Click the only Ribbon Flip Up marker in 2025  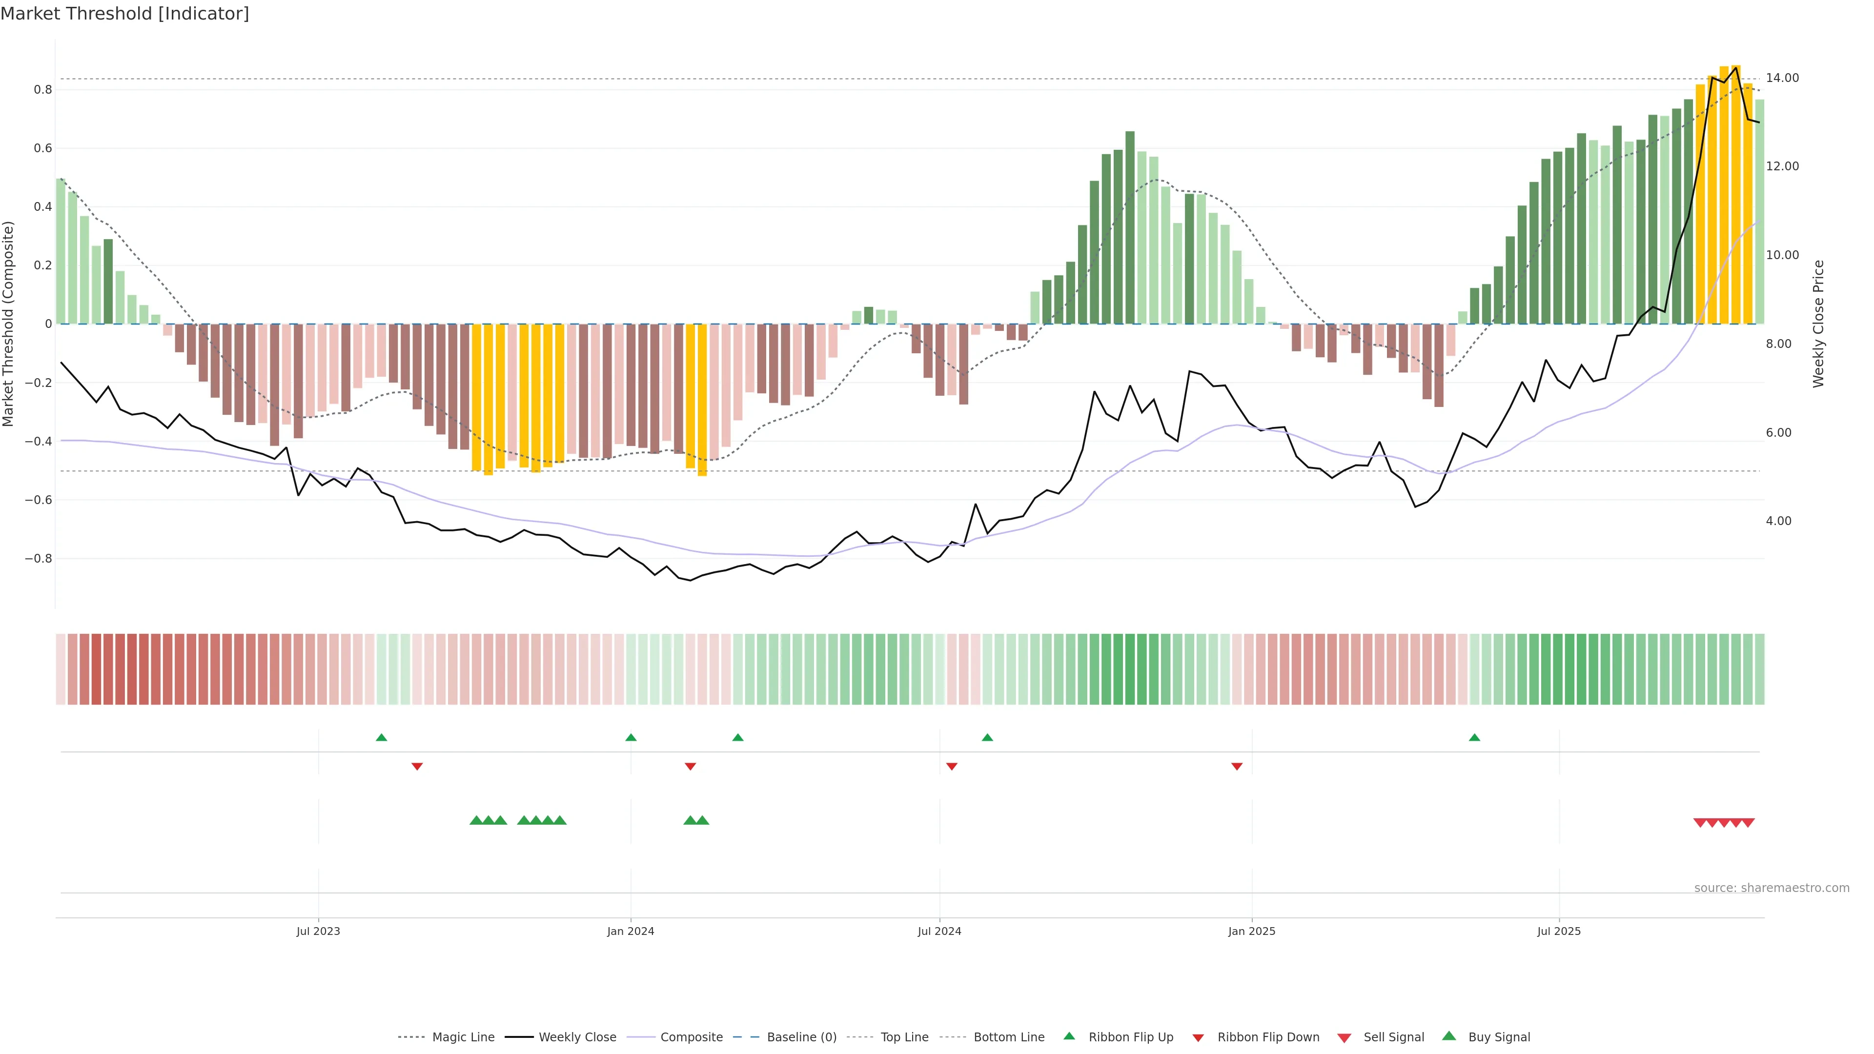pyautogui.click(x=1474, y=738)
